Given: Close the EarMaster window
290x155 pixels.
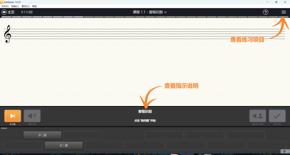Looking at the screenshot, I should [285, 2].
